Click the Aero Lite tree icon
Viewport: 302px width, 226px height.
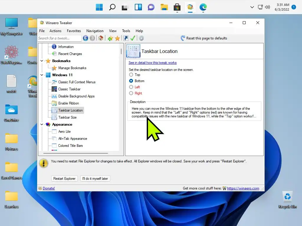click(x=54, y=132)
